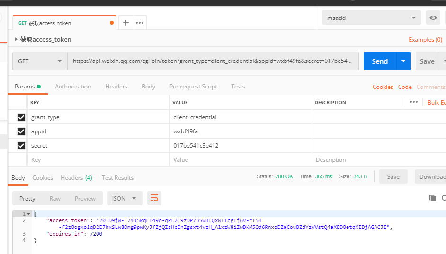Click the blue Send button
This screenshot has width=446, height=254.
coord(380,61)
